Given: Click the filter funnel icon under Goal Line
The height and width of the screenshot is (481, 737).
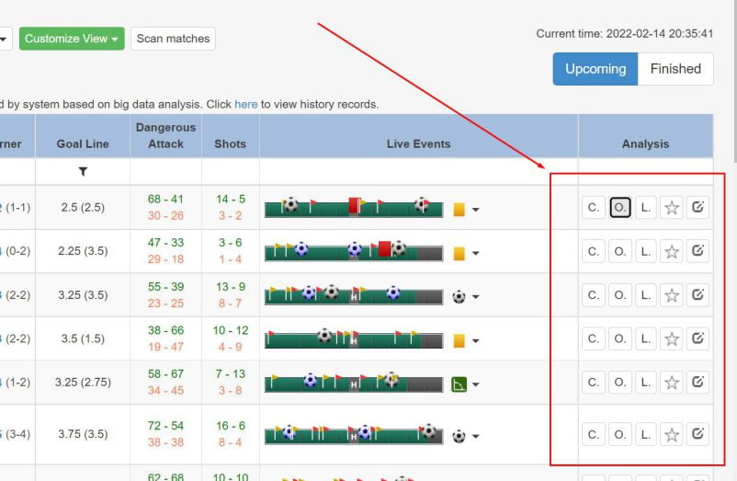Looking at the screenshot, I should [83, 171].
